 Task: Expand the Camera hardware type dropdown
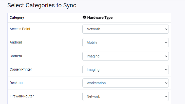tap(125, 56)
